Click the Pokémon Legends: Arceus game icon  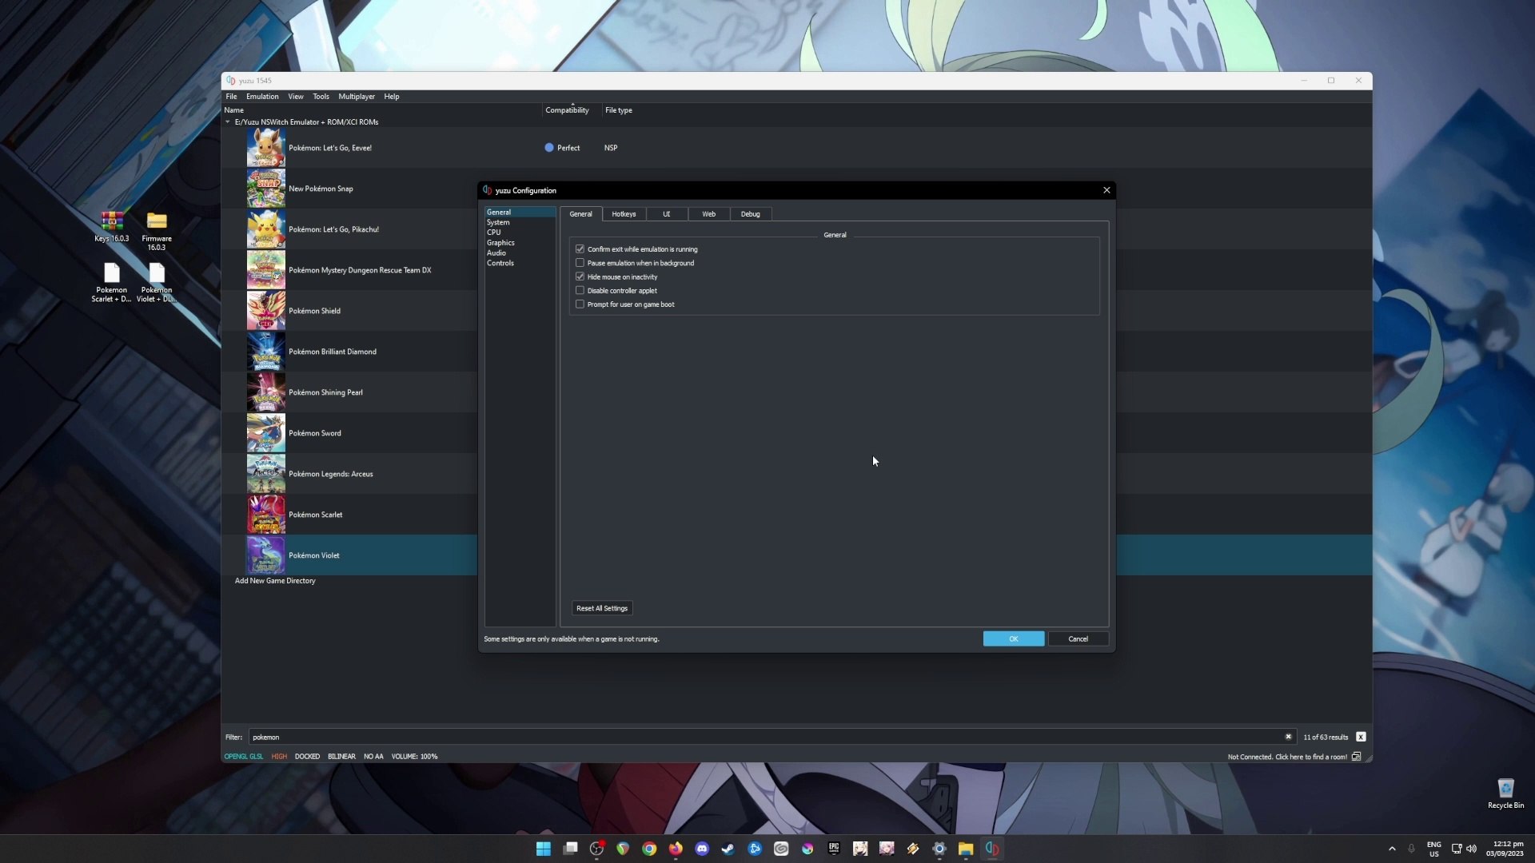[265, 473]
